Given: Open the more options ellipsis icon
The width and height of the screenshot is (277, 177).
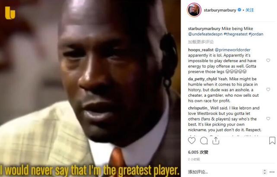Looking at the screenshot, I should [x=272, y=172].
